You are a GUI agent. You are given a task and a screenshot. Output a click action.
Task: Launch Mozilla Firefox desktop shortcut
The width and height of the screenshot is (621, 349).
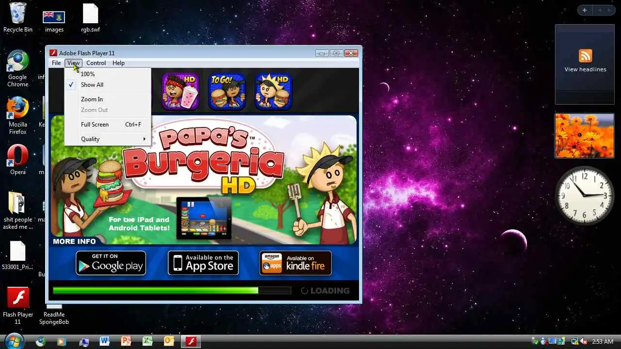click(x=18, y=115)
